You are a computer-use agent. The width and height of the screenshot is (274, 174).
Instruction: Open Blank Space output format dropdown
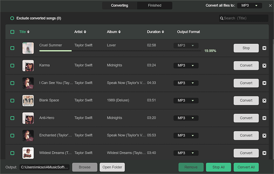pos(186,100)
